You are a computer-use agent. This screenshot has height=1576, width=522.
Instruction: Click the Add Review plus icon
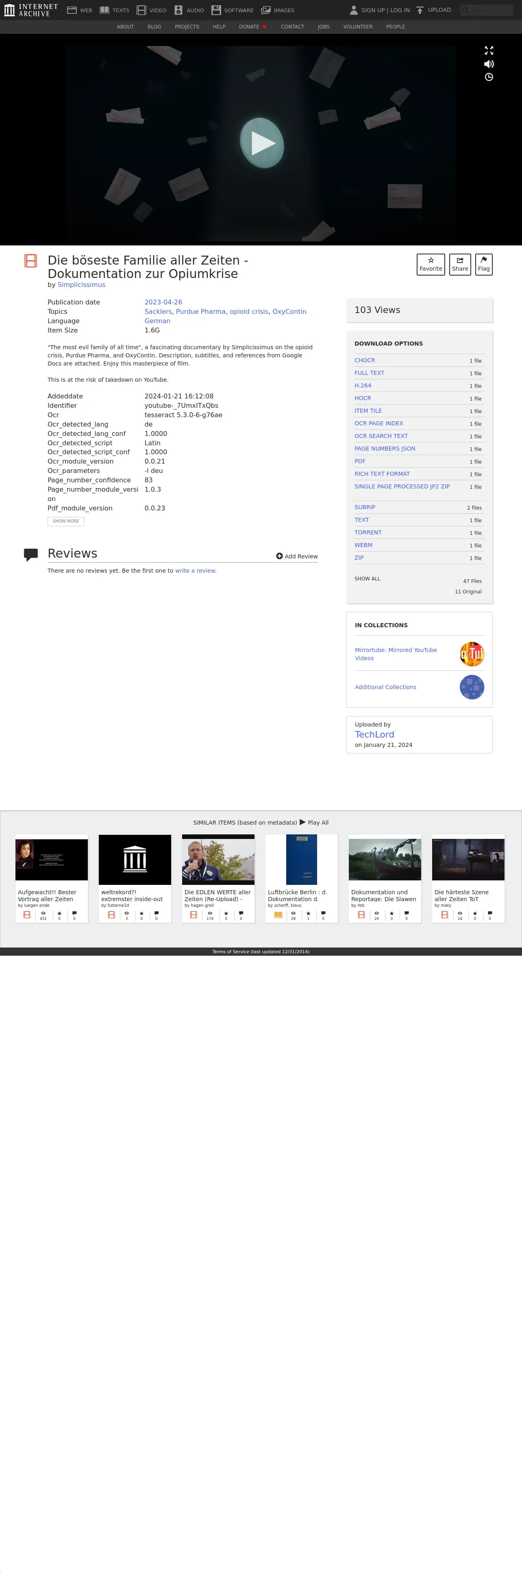[279, 556]
